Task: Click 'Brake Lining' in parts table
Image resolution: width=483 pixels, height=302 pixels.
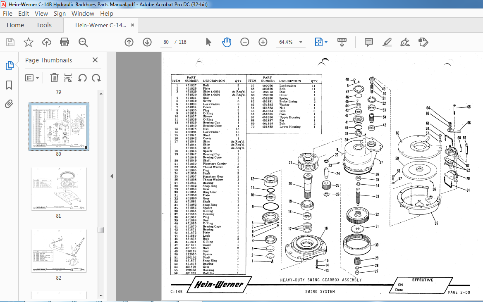Action: pyautogui.click(x=288, y=102)
